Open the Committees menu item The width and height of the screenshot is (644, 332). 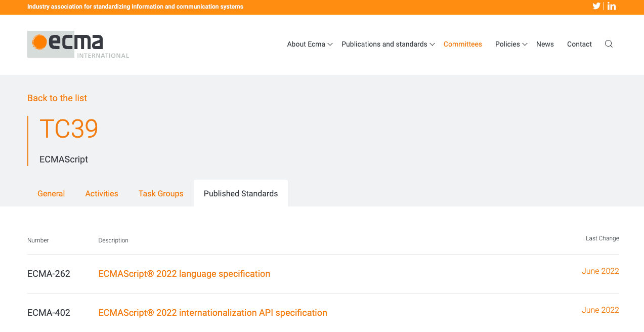462,44
